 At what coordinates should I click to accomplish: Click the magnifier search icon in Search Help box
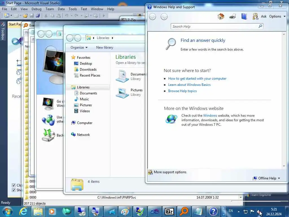260,26
